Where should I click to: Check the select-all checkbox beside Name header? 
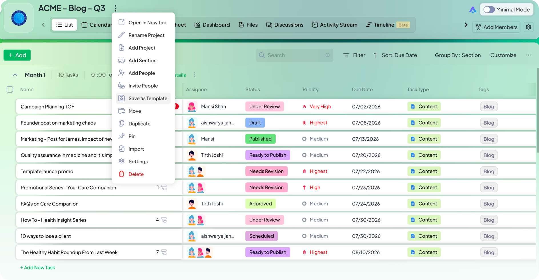[10, 90]
